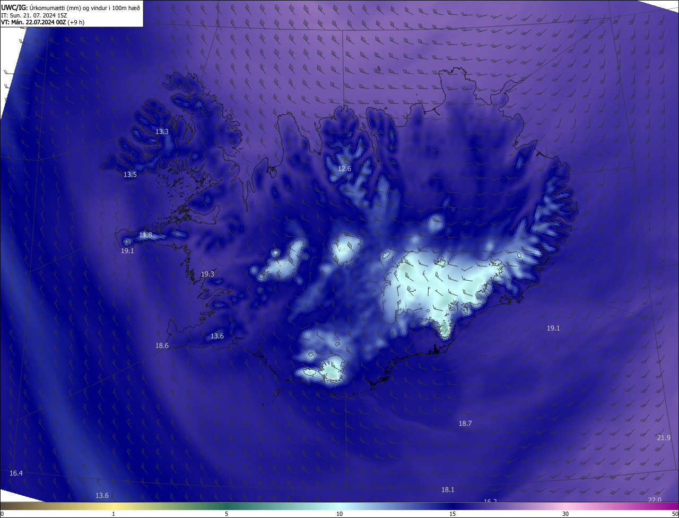Select the 18.7 value label
This screenshot has width=679, height=518.
(465, 423)
